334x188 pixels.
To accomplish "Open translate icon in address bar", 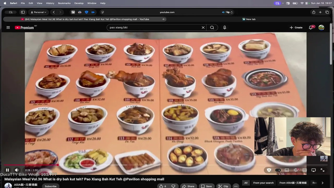I will [228, 12].
